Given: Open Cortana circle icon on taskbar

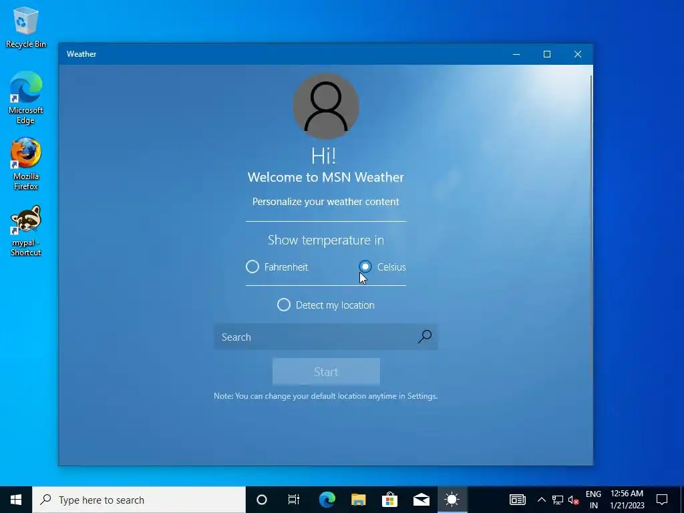Looking at the screenshot, I should coord(262,500).
